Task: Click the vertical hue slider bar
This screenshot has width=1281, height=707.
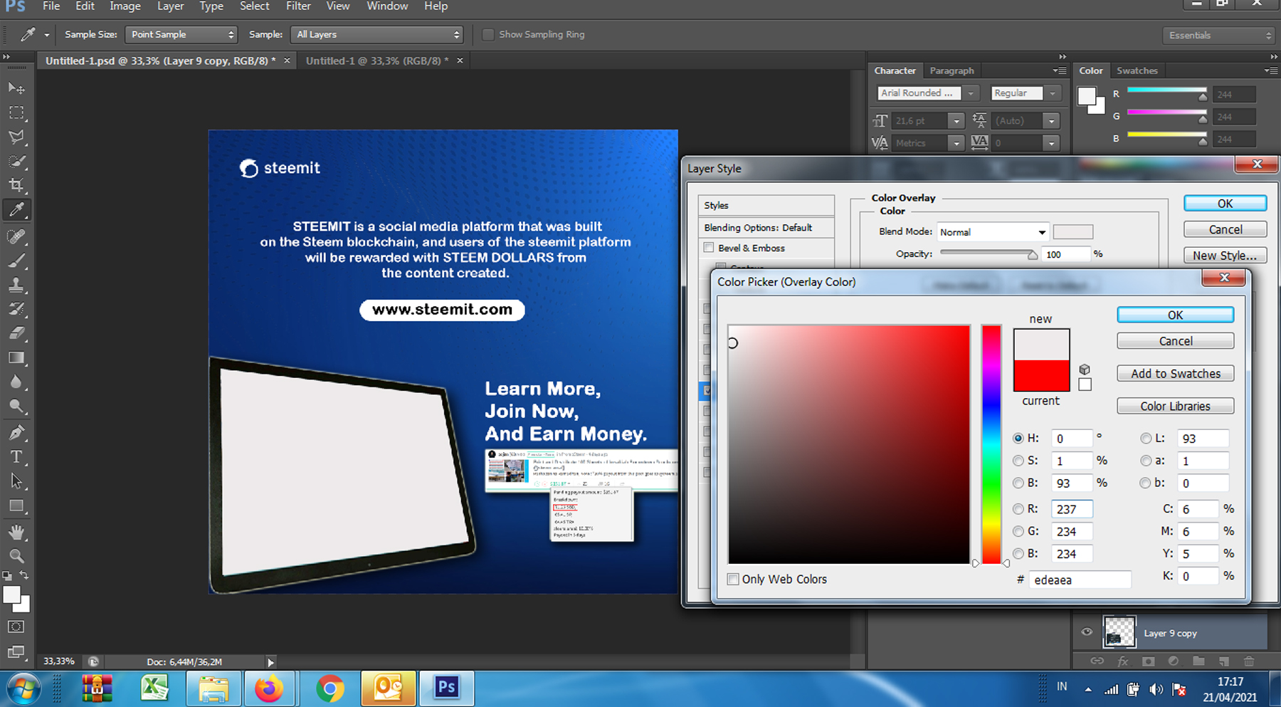Action: (x=991, y=444)
